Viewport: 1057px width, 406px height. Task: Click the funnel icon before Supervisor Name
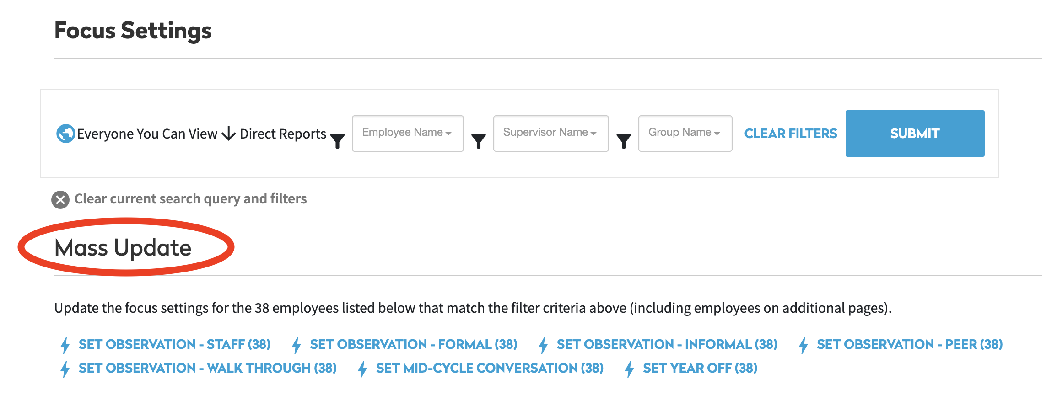pyautogui.click(x=479, y=140)
